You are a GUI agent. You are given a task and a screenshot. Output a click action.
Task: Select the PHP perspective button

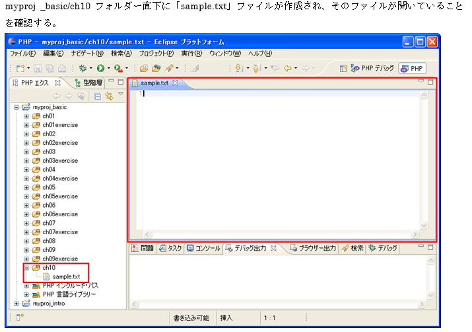pyautogui.click(x=413, y=69)
